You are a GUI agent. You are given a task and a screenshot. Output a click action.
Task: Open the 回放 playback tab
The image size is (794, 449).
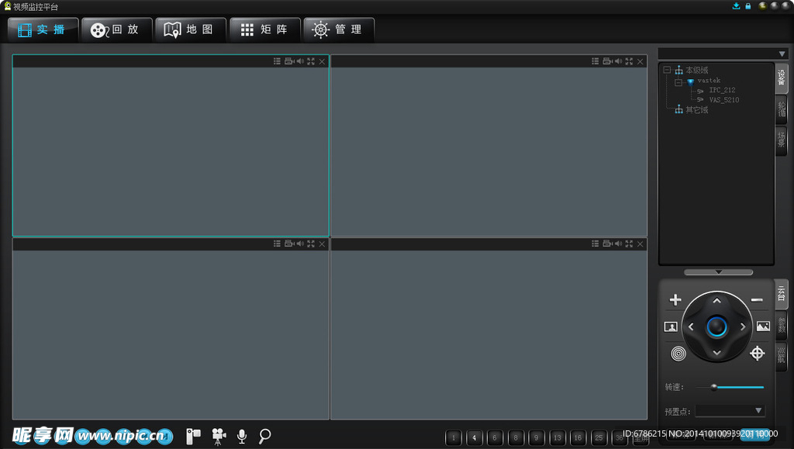(x=117, y=30)
